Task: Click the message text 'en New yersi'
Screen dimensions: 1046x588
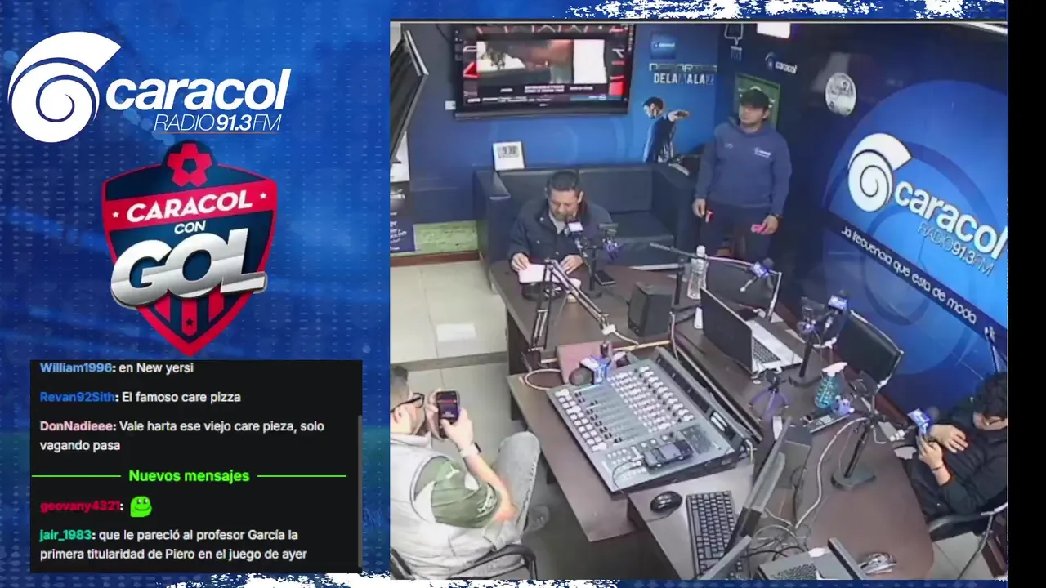Action: click(156, 367)
